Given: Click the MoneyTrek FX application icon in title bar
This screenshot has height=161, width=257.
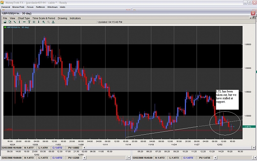Looking at the screenshot, I should pos(2,2).
